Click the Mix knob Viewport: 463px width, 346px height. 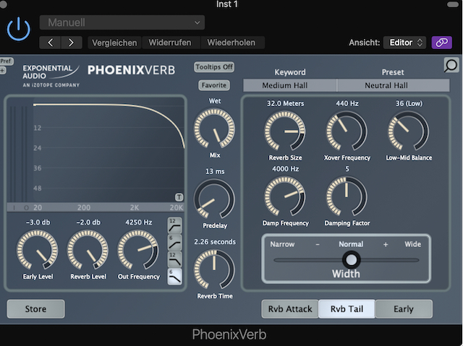(x=214, y=129)
